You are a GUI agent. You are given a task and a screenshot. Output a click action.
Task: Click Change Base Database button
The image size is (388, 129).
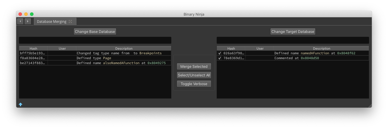95,31
